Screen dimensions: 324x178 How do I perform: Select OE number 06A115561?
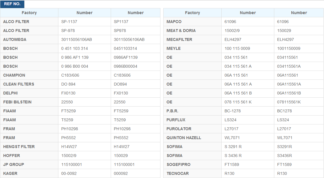point(288,75)
